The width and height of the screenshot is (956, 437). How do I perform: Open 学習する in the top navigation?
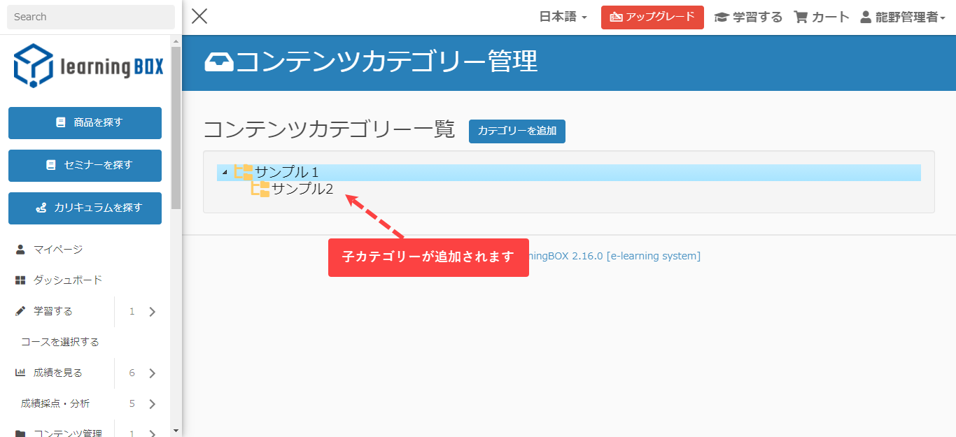pyautogui.click(x=748, y=17)
